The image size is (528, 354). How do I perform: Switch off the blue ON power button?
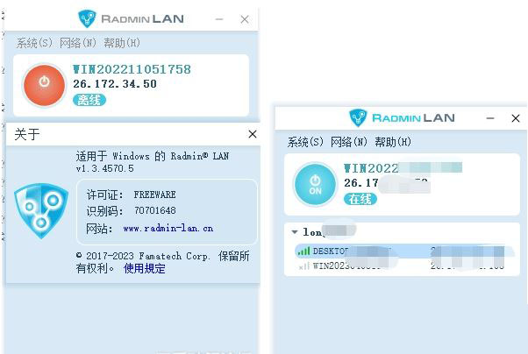click(315, 184)
